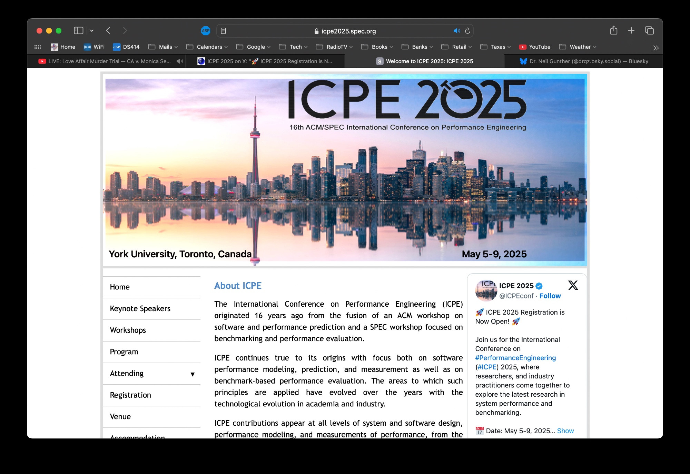This screenshot has width=690, height=474.
Task: Open the WiFi bookmark
Action: pyautogui.click(x=94, y=47)
